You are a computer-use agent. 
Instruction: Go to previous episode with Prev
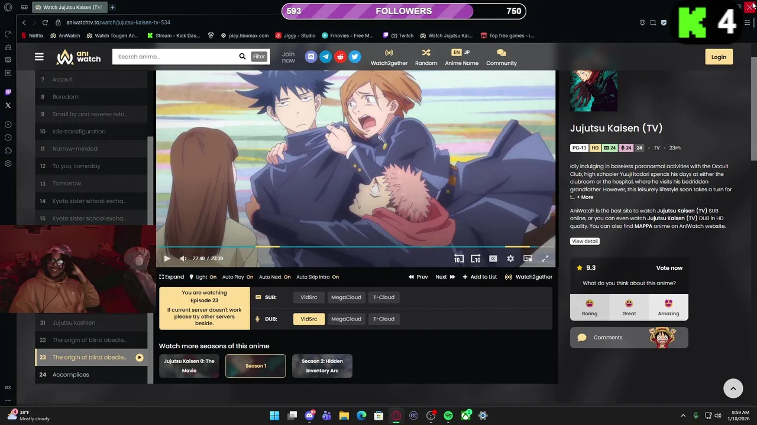click(x=418, y=277)
